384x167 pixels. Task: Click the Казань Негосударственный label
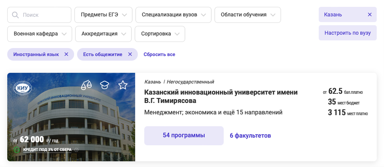click(179, 82)
